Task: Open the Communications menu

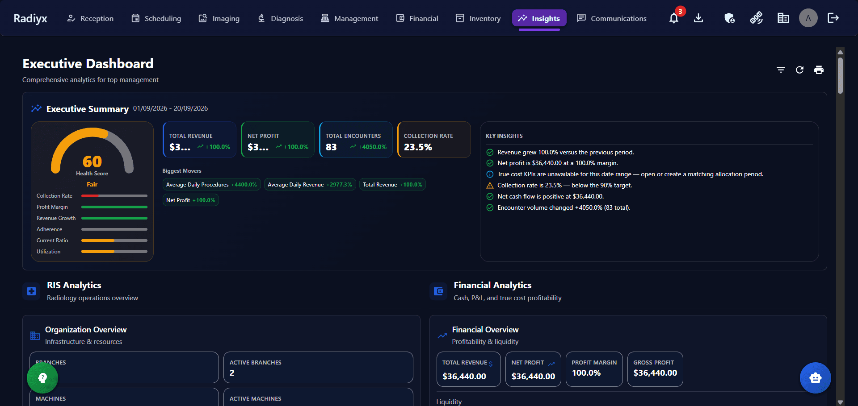Action: pyautogui.click(x=612, y=18)
